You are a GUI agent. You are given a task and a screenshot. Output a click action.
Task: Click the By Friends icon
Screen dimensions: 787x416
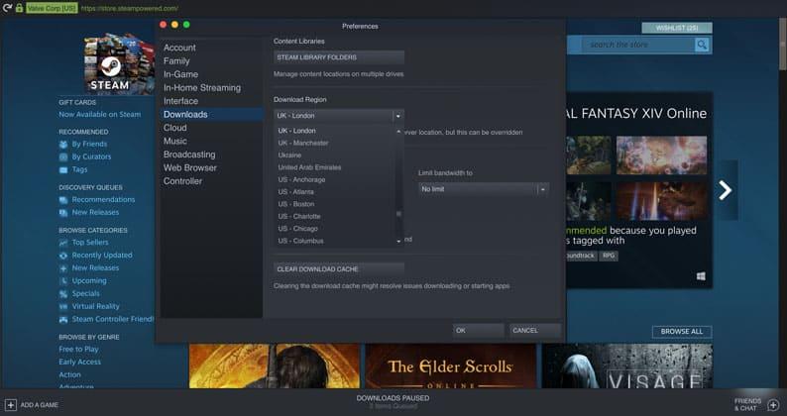pos(63,145)
